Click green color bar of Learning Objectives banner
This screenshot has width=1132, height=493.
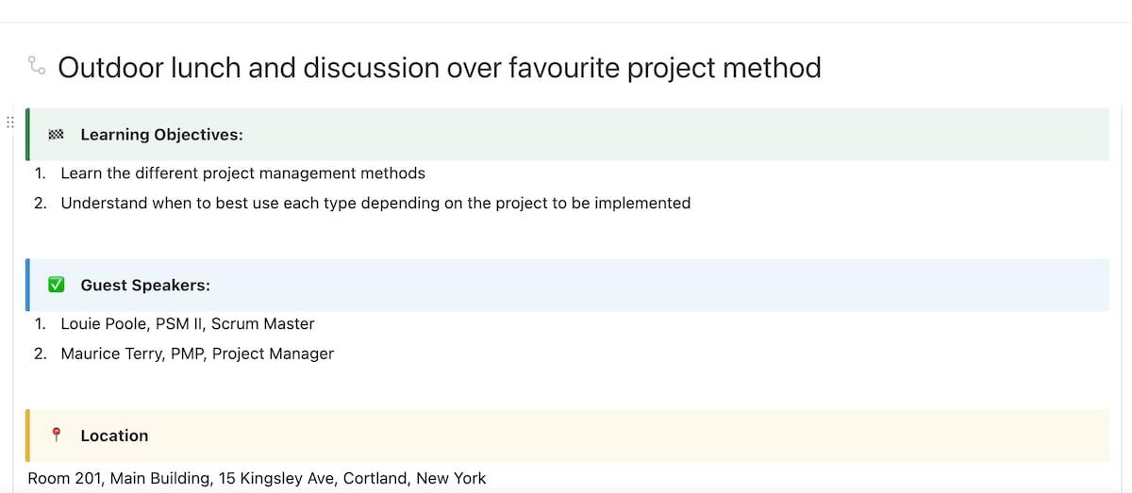click(x=27, y=135)
